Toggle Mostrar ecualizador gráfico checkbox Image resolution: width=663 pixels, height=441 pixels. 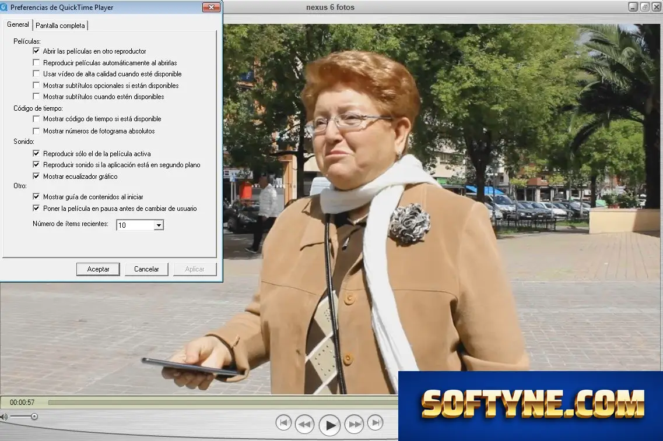36,176
